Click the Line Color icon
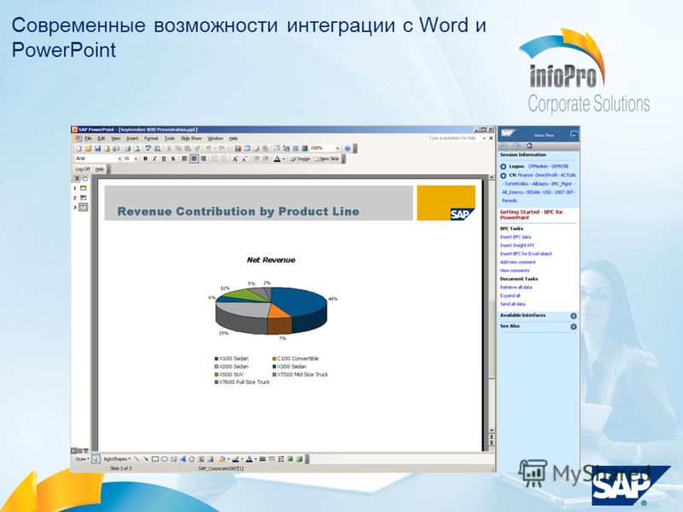Screen dimensions: 683x512 point(236,459)
